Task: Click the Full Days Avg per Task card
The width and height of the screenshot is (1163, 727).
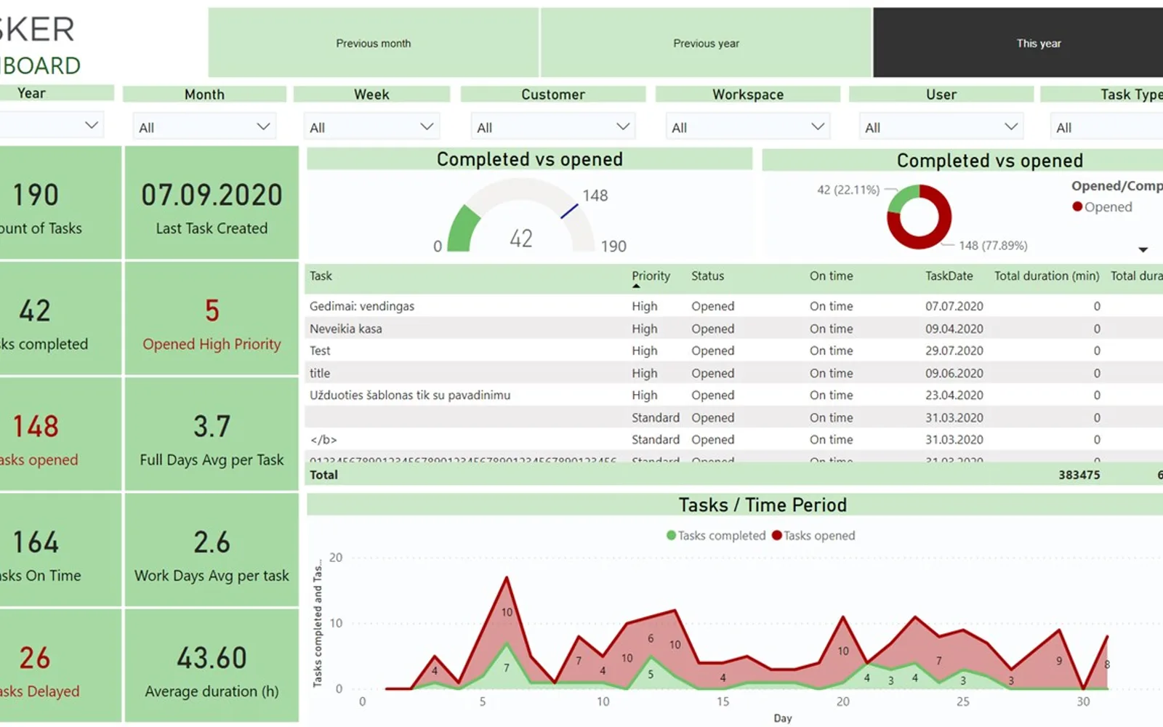Action: [x=212, y=434]
